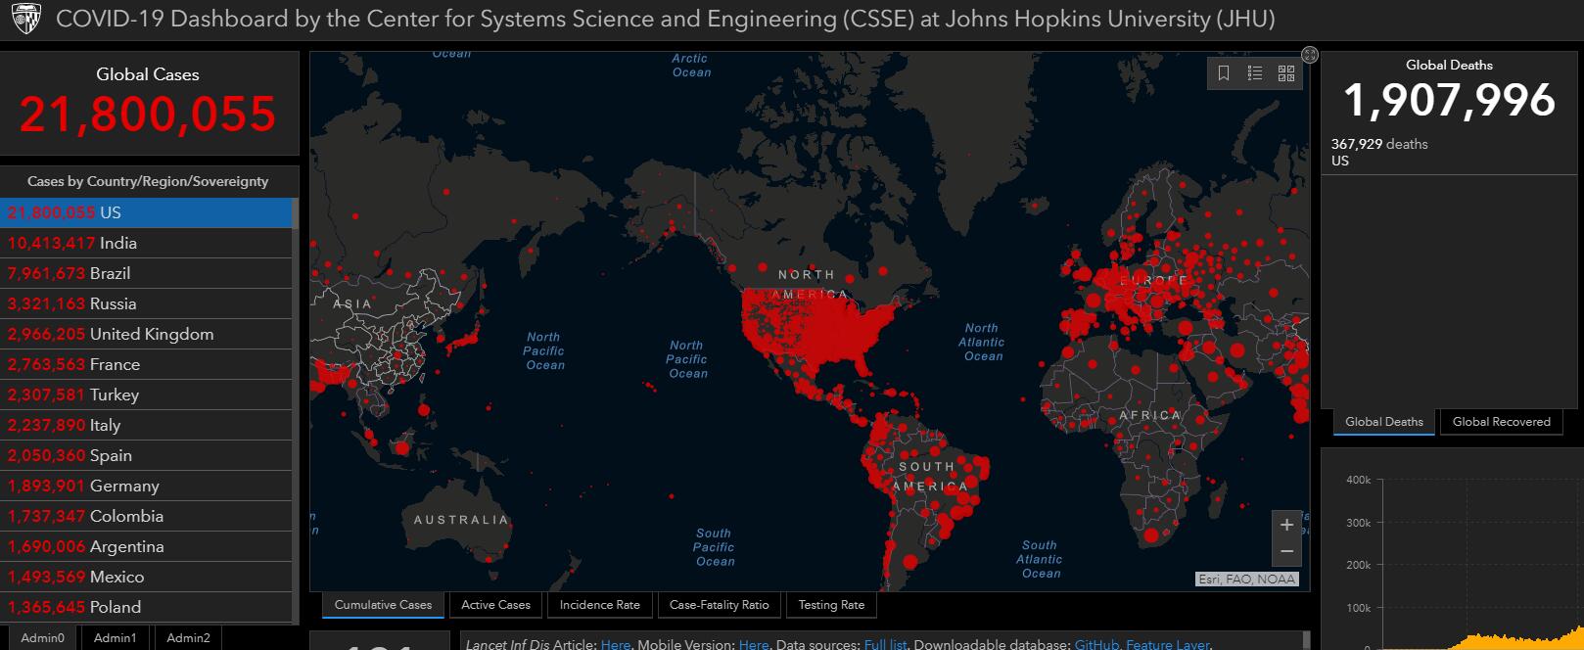
Task: Show the Testing Rate map view
Action: pyautogui.click(x=831, y=605)
